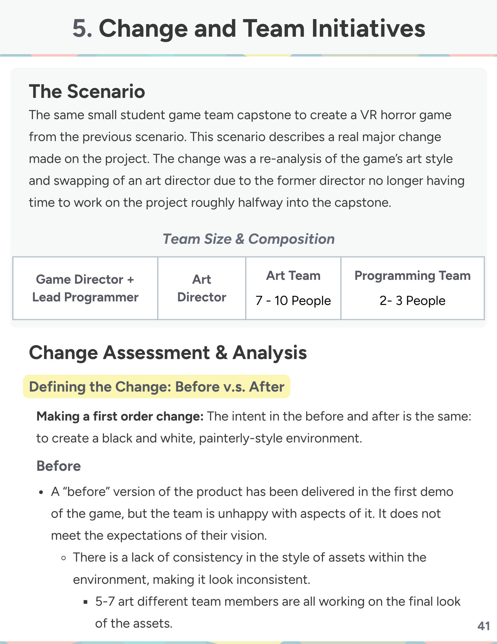The width and height of the screenshot is (497, 644).
Task: Click the highlighted 'Defining the Change: Before v.s. After' label
Action: pos(157,386)
